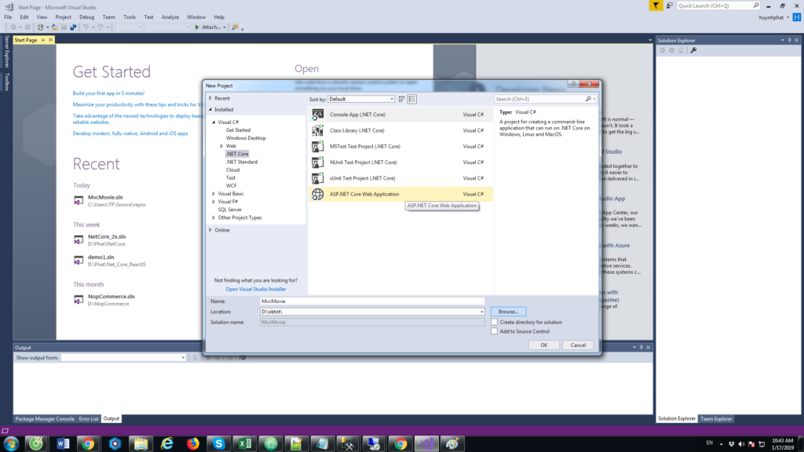Click the Redo icon on the toolbar
The height and width of the screenshot is (452, 804).
pos(100,26)
